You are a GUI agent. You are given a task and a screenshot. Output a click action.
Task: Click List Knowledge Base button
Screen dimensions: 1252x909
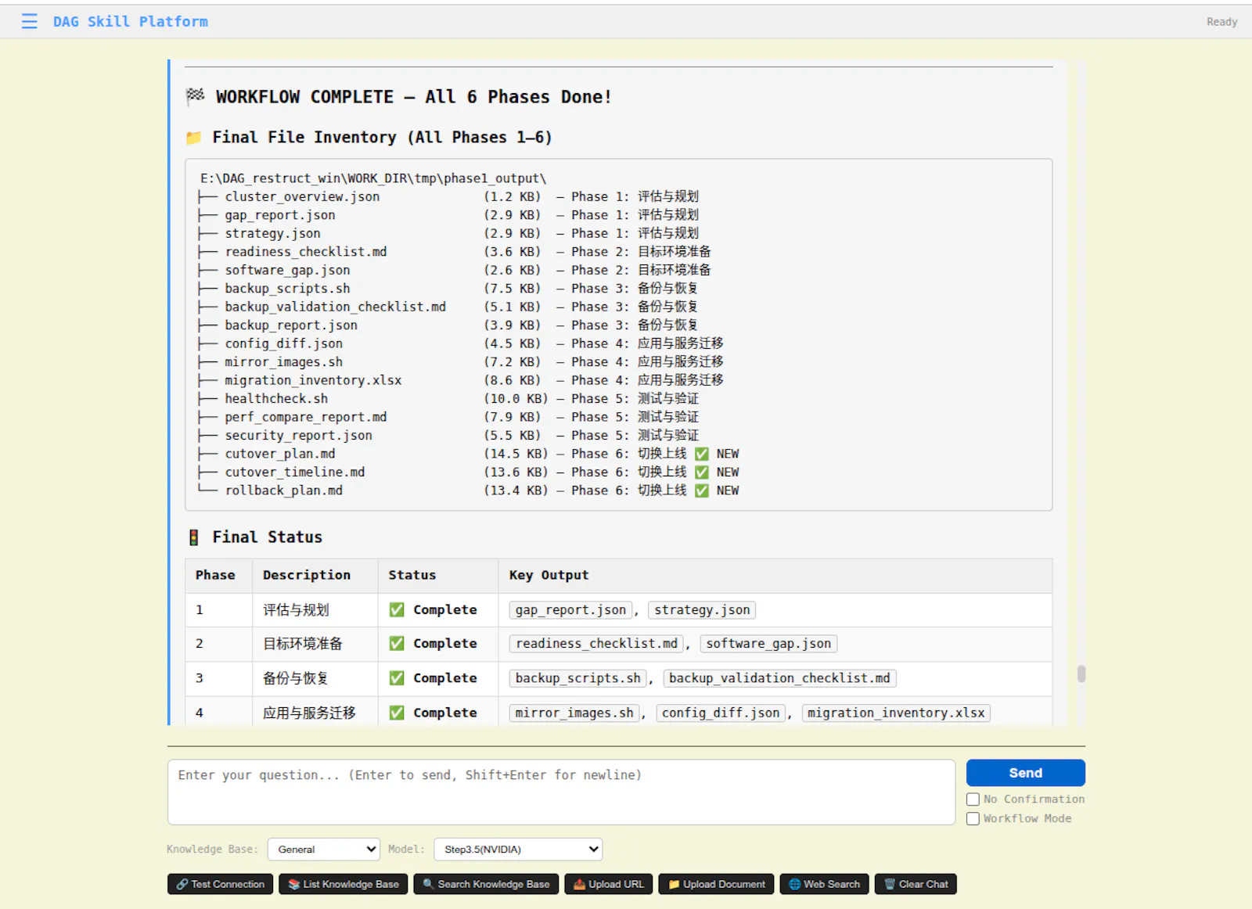tap(343, 884)
